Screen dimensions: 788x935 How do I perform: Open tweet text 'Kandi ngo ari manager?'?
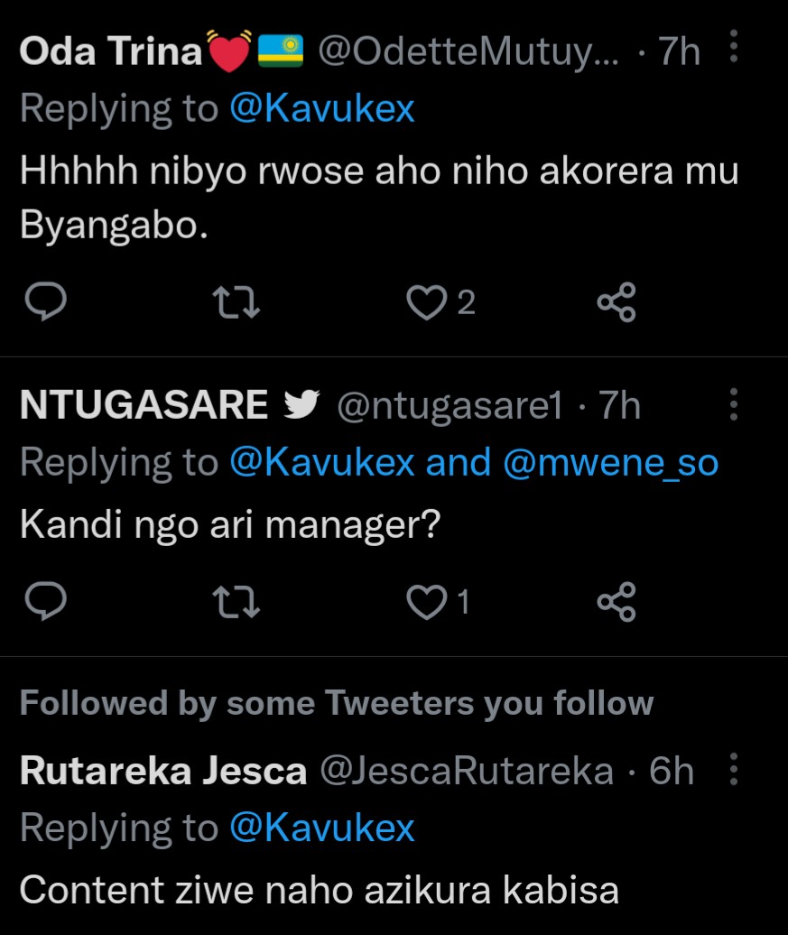click(x=229, y=525)
